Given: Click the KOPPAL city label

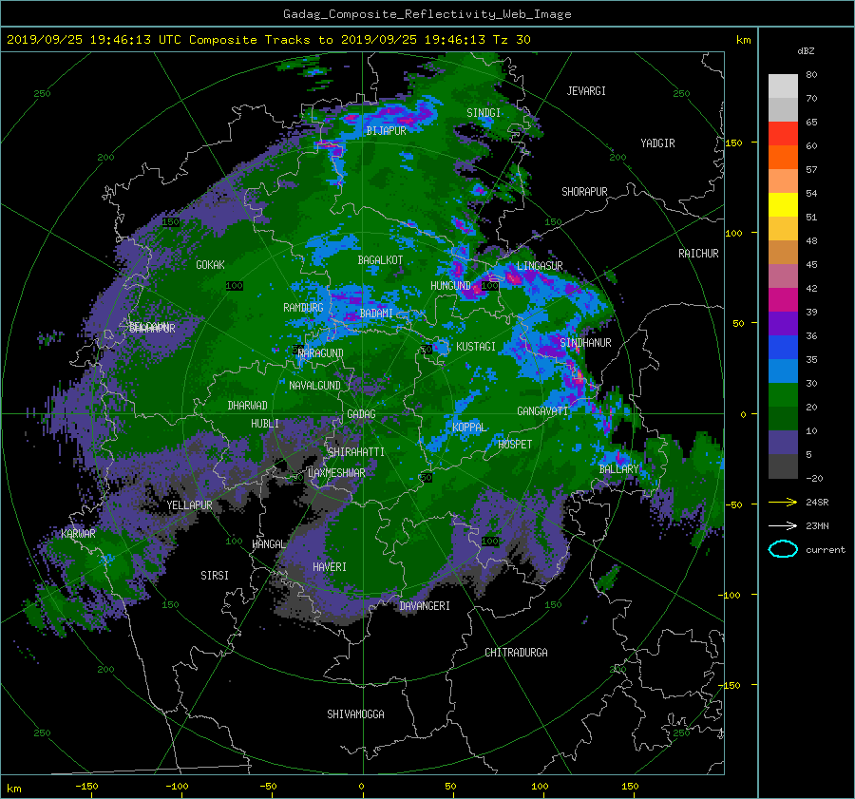Looking at the screenshot, I should click(469, 428).
